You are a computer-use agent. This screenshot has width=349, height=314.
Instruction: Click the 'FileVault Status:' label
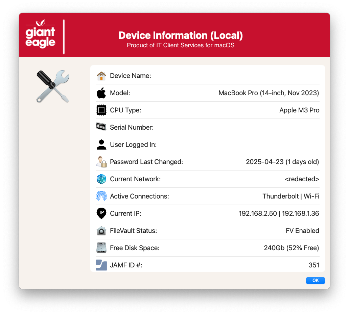coord(134,231)
